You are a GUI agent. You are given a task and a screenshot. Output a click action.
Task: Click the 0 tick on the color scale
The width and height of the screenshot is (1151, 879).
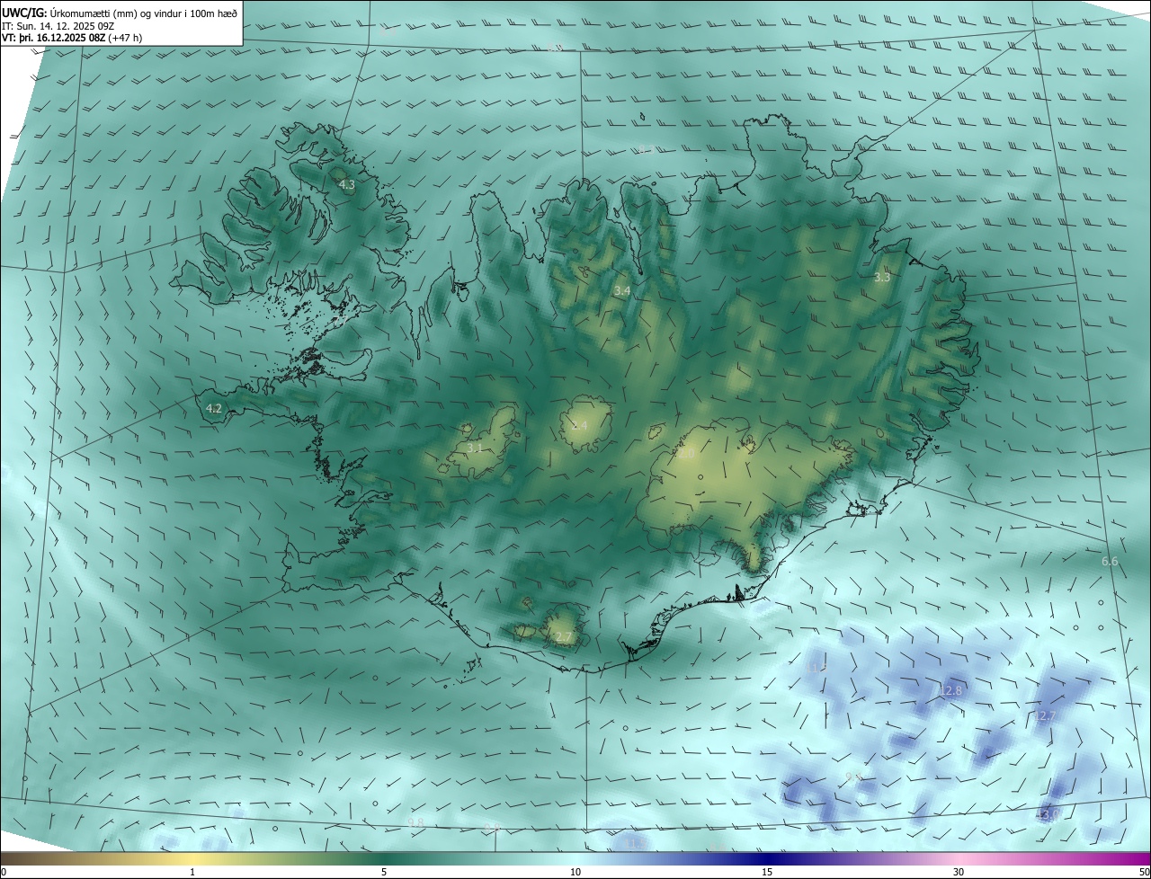[4, 872]
